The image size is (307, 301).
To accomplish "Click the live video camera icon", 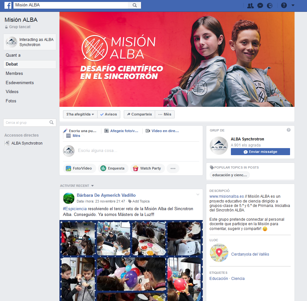I will pos(148,131).
